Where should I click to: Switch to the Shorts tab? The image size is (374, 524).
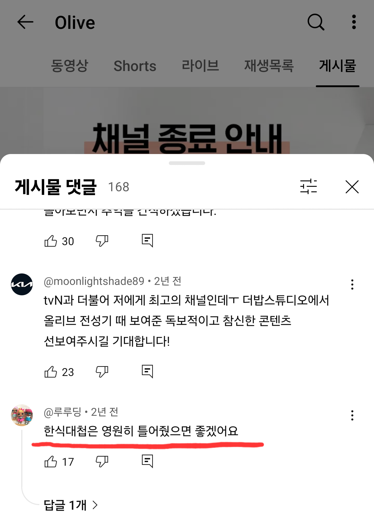pos(135,66)
